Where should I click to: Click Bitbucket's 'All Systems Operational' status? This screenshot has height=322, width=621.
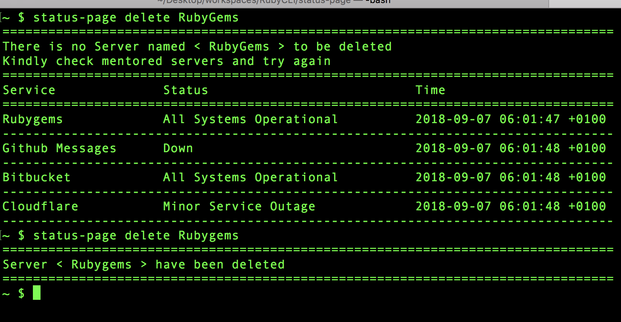[251, 177]
